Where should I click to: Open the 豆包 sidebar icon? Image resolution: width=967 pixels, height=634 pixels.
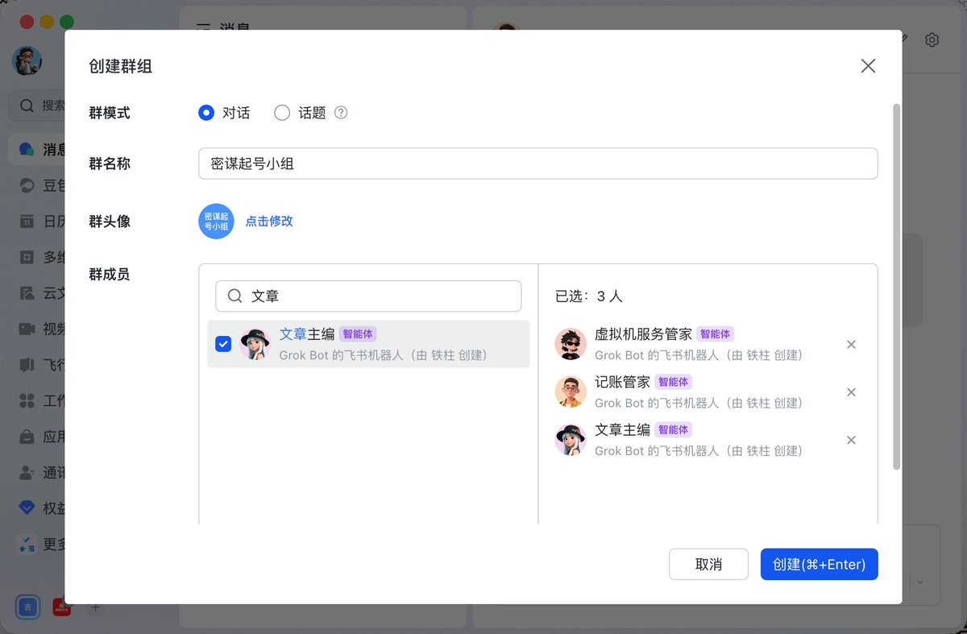27,185
